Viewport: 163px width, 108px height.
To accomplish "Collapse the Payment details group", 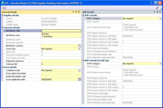I will point(2,28).
